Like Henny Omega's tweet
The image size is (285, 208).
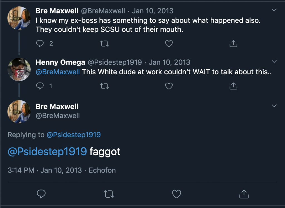[x=169, y=86]
